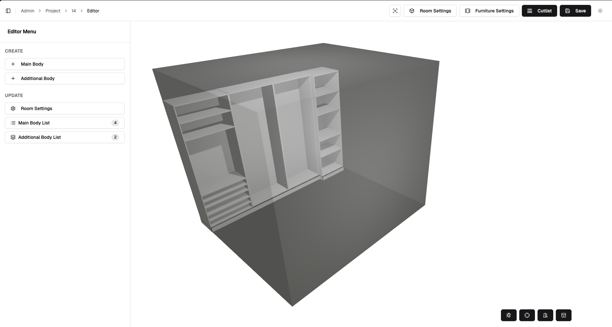Screen dimensions: 612x327
Task: Toggle the Additional Body List panel
Action: [64, 137]
